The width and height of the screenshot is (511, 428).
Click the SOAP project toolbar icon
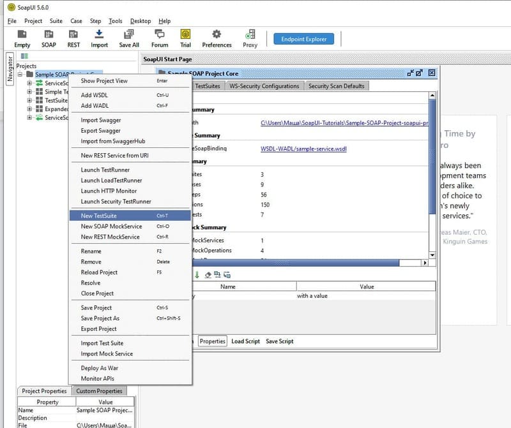[x=49, y=35]
